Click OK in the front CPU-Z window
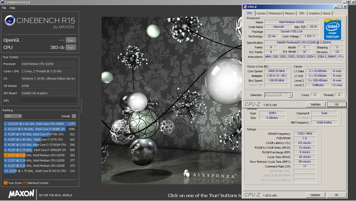This screenshot has height=201, width=356. tap(337, 104)
